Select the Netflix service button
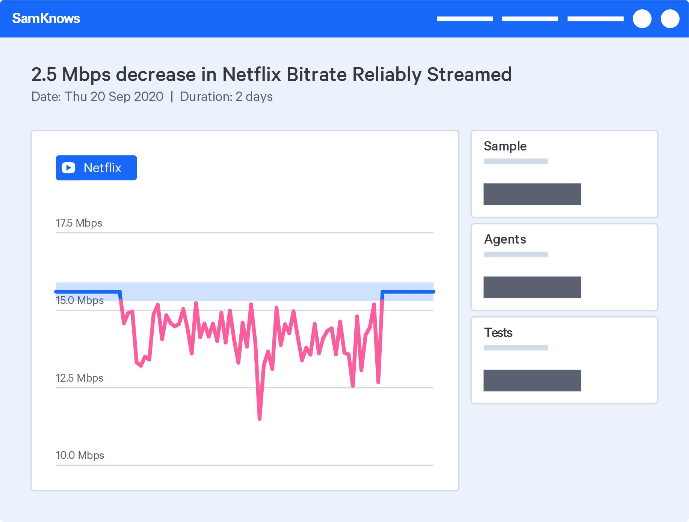The height and width of the screenshot is (522, 689). tap(96, 168)
